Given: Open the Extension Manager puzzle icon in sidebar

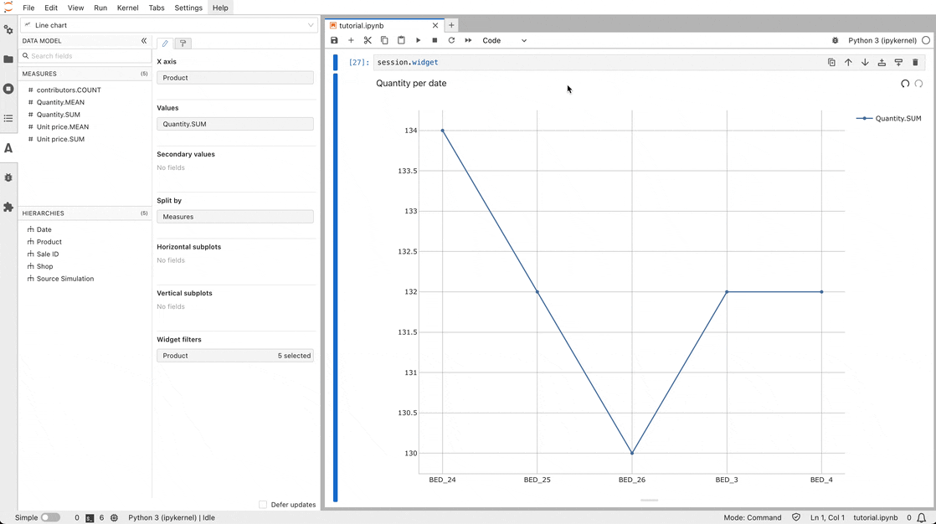Looking at the screenshot, I should [8, 207].
